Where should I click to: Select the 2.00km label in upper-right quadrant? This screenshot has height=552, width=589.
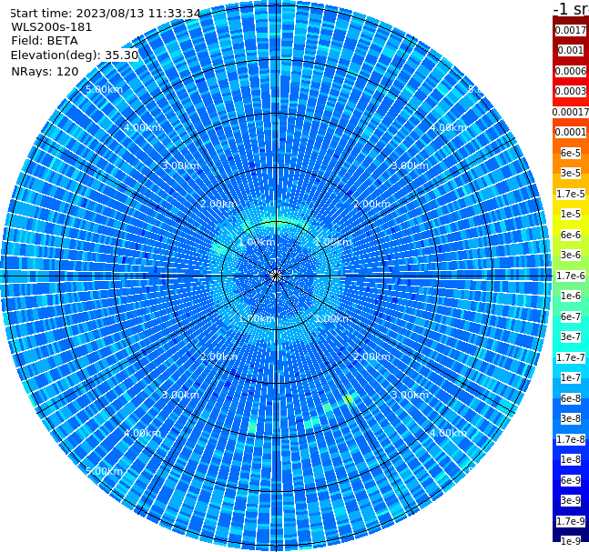pos(371,204)
